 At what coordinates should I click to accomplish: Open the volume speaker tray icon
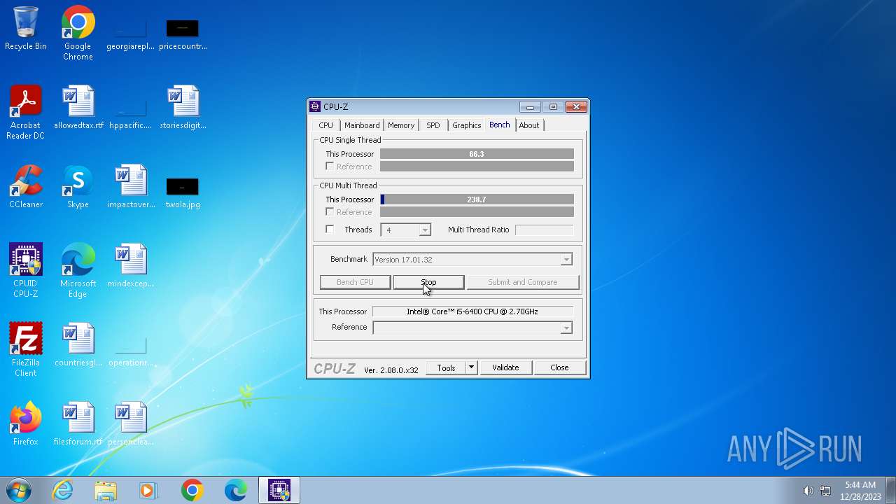click(808, 491)
